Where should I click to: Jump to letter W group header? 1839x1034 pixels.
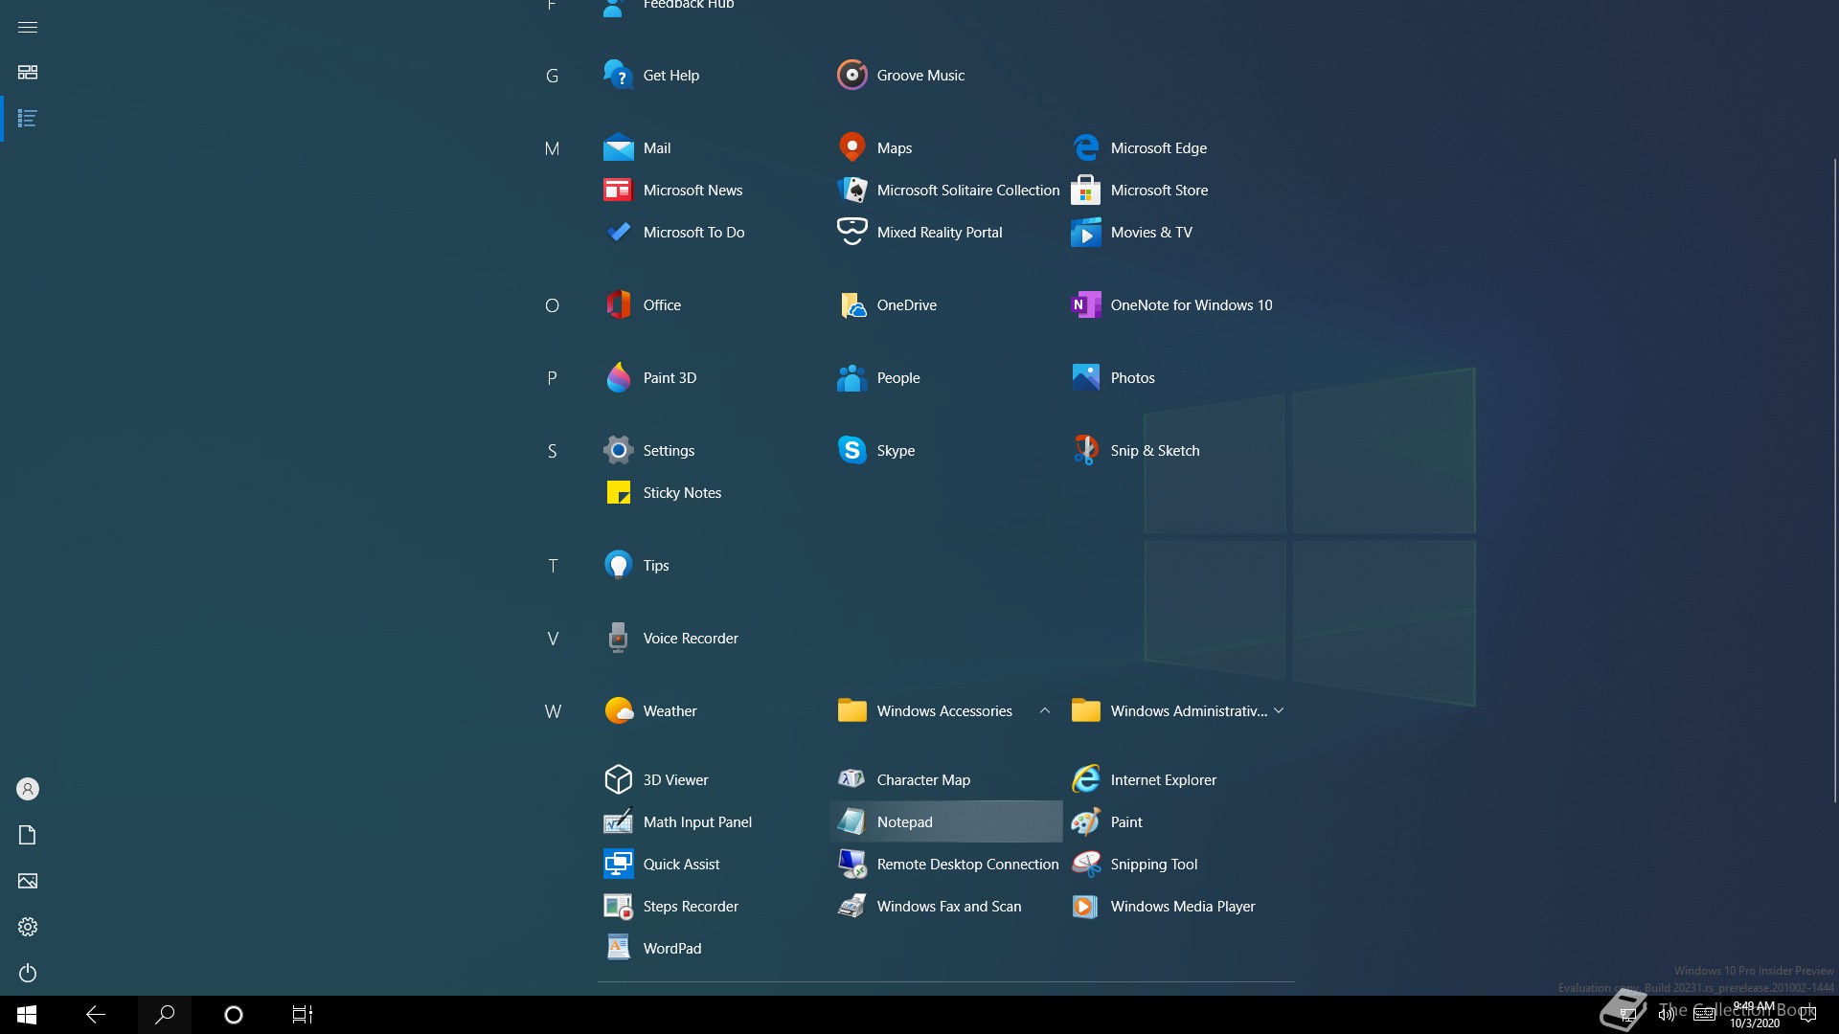[x=553, y=711]
